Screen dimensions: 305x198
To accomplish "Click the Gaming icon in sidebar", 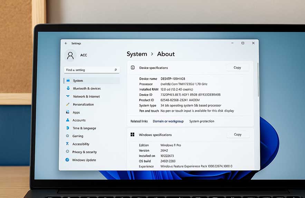I will [67, 136].
